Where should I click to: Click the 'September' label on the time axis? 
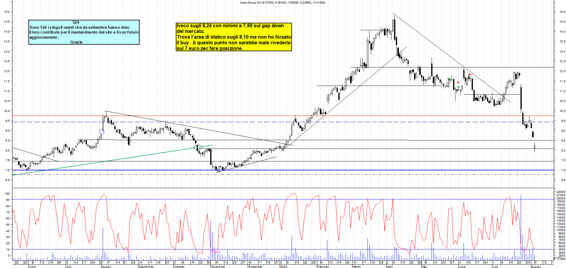[x=146, y=267]
